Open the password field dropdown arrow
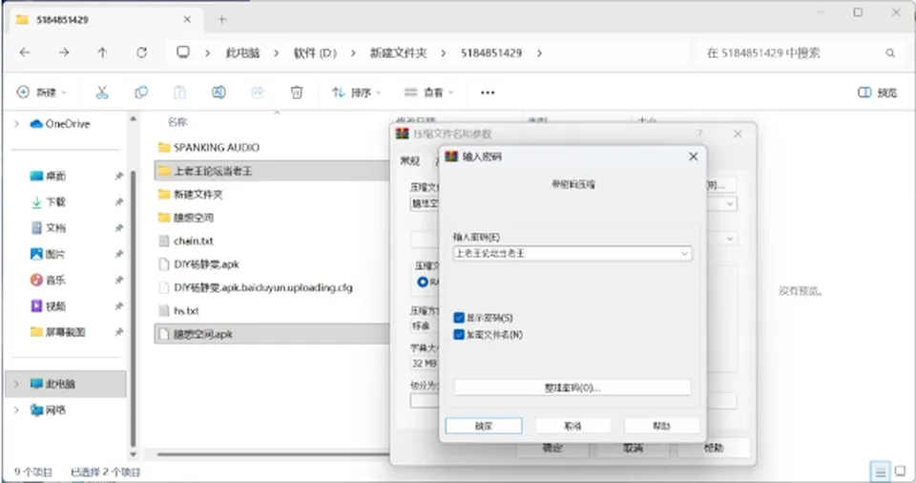916x483 pixels. (684, 253)
